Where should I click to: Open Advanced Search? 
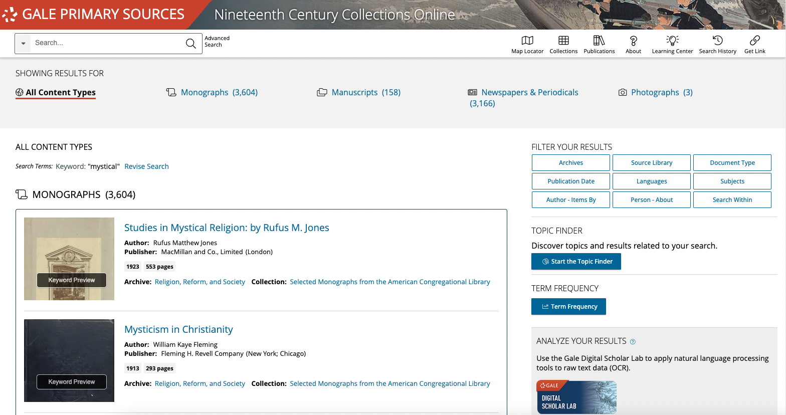(217, 42)
